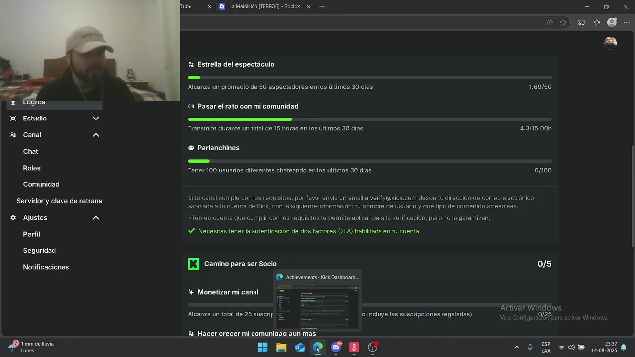The width and height of the screenshot is (635, 357).
Task: Click the Estrella del espectáculo progress bar
Action: (370, 78)
